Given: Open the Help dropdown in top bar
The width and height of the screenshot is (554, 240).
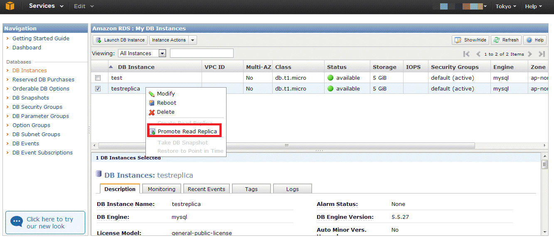Looking at the screenshot, I should pyautogui.click(x=534, y=6).
